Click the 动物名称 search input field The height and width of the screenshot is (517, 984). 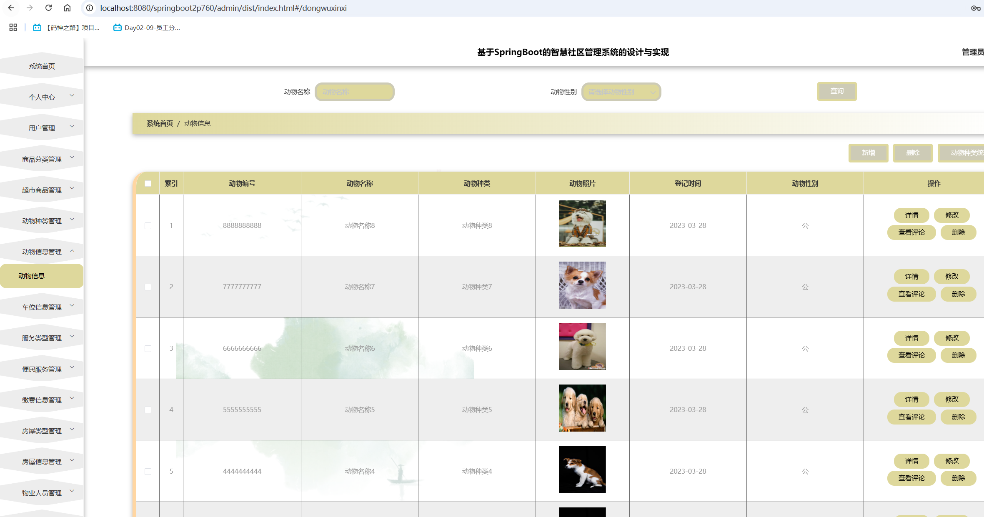pos(354,92)
